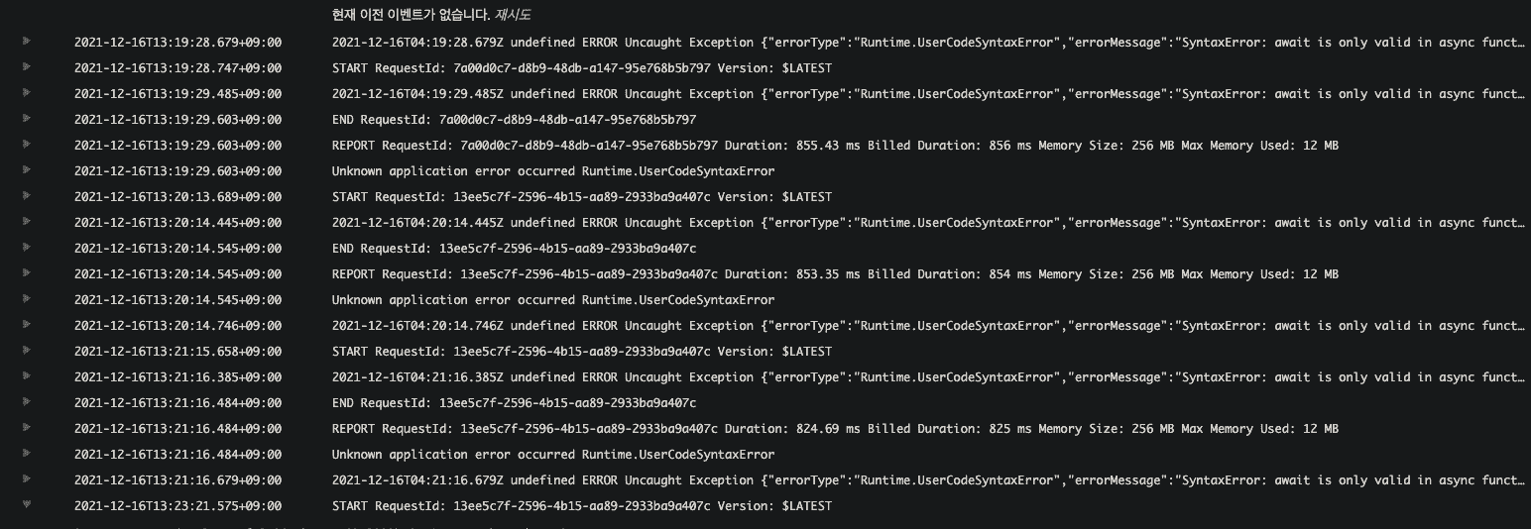Expand the 13:21:16.679 error event
This screenshot has width=1531, height=529.
pyautogui.click(x=26, y=479)
